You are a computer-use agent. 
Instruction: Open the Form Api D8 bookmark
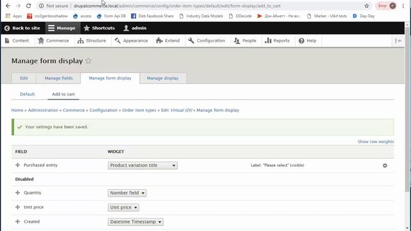click(x=111, y=16)
